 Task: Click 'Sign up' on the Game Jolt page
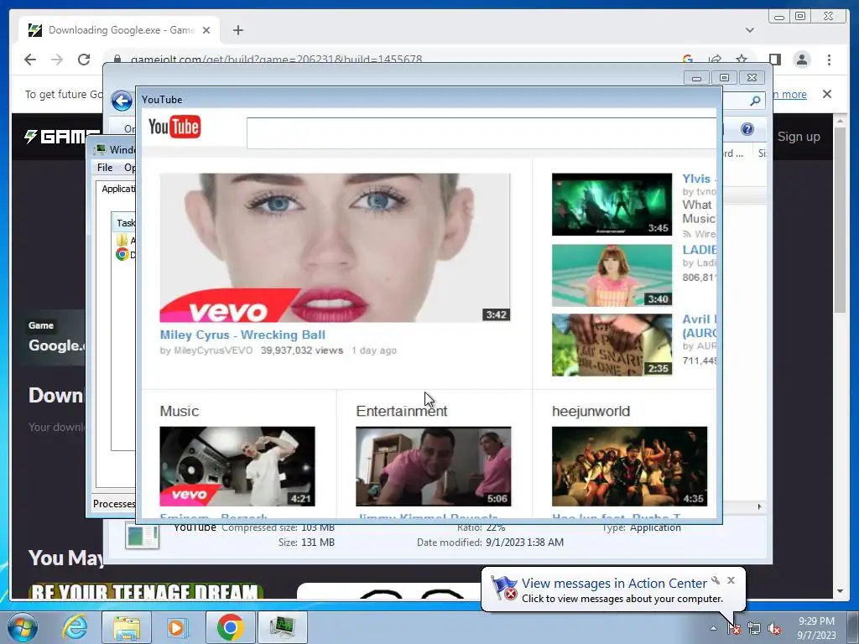pos(799,137)
